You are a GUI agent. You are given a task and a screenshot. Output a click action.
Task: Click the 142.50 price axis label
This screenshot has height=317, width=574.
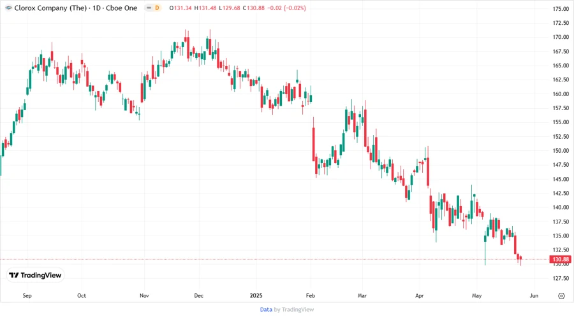561,194
